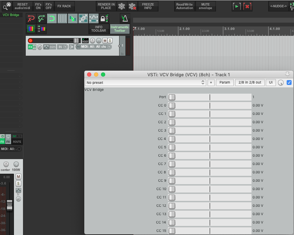294x235 pixels.
Task: Click plugin wet/dry mix knob
Action: tap(281, 83)
